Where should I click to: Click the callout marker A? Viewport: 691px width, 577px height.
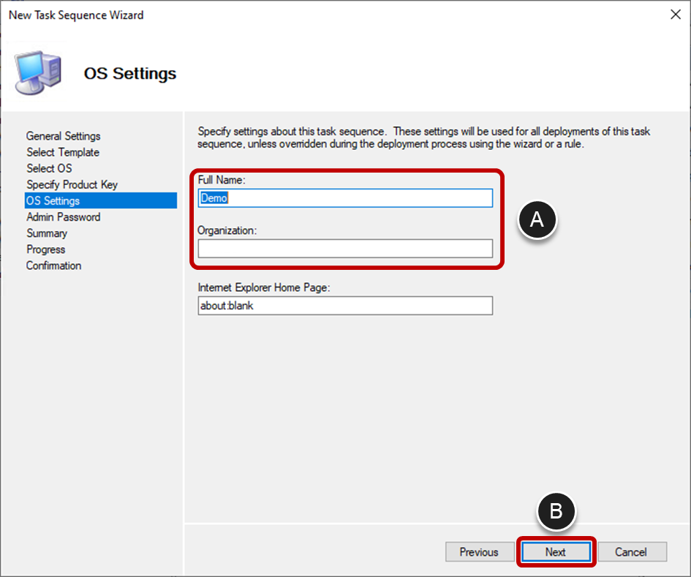537,219
